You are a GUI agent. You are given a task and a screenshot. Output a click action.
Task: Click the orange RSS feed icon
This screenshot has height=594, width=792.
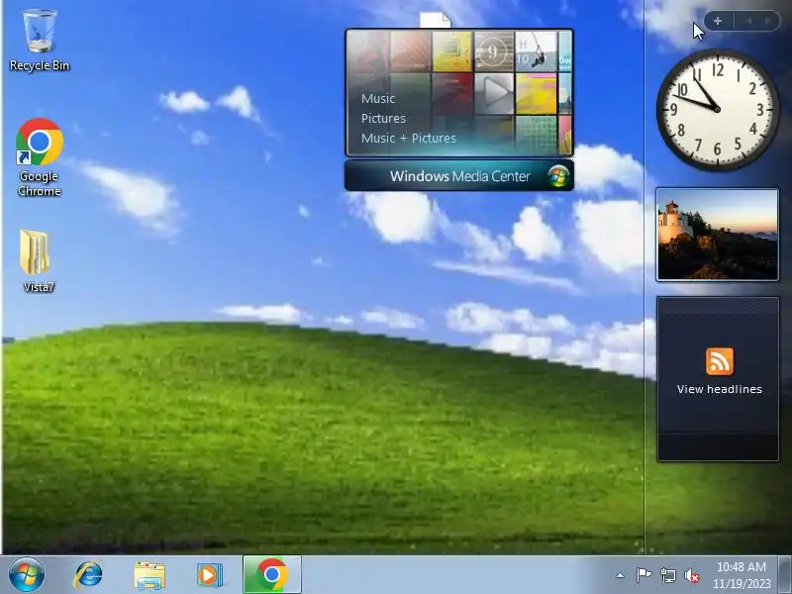tap(720, 361)
